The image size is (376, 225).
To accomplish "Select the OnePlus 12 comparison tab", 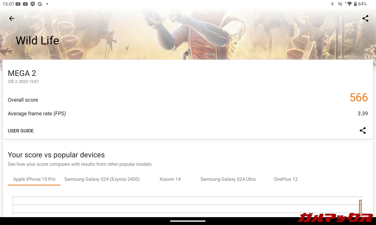I will [x=286, y=179].
